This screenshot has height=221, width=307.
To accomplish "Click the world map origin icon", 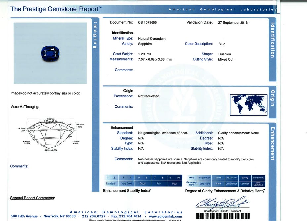I will pos(248,105).
